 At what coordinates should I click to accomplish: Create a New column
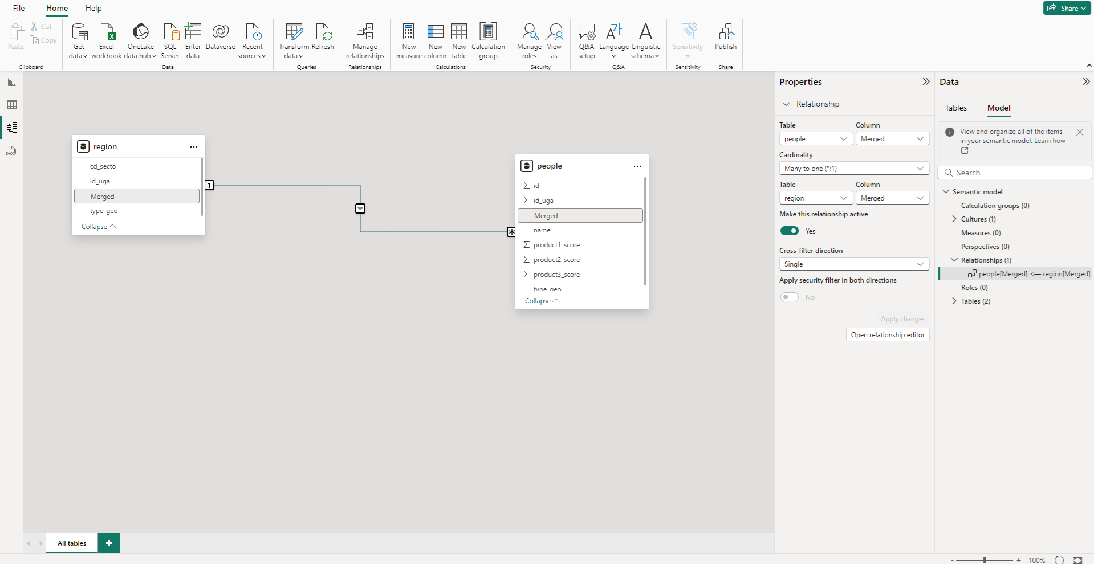coord(435,40)
